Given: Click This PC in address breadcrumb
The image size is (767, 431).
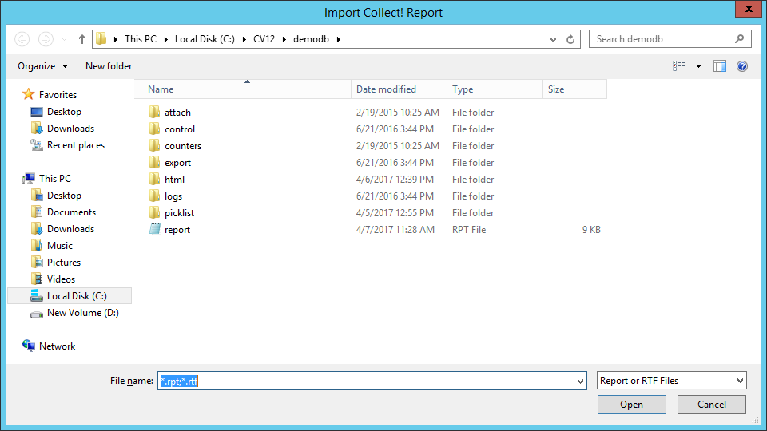Looking at the screenshot, I should [x=141, y=39].
